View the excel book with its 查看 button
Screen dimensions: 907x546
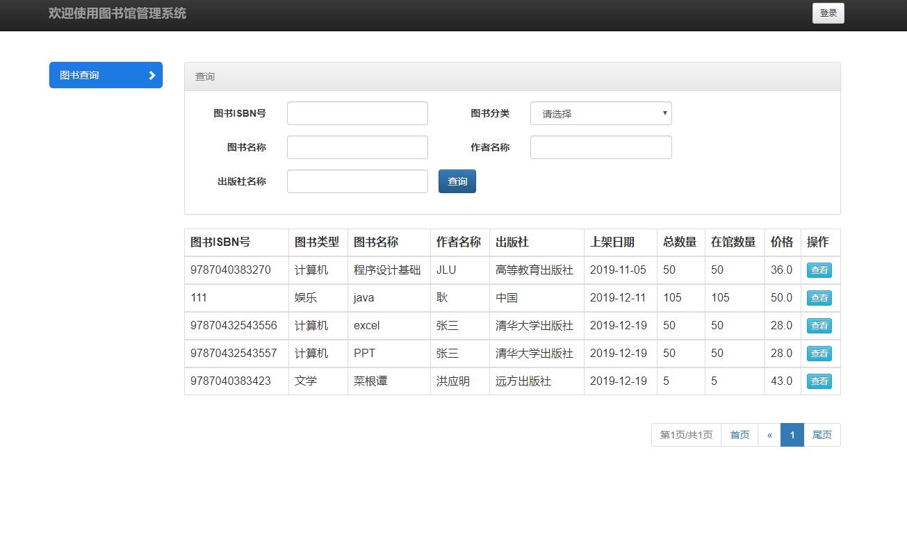click(x=819, y=325)
